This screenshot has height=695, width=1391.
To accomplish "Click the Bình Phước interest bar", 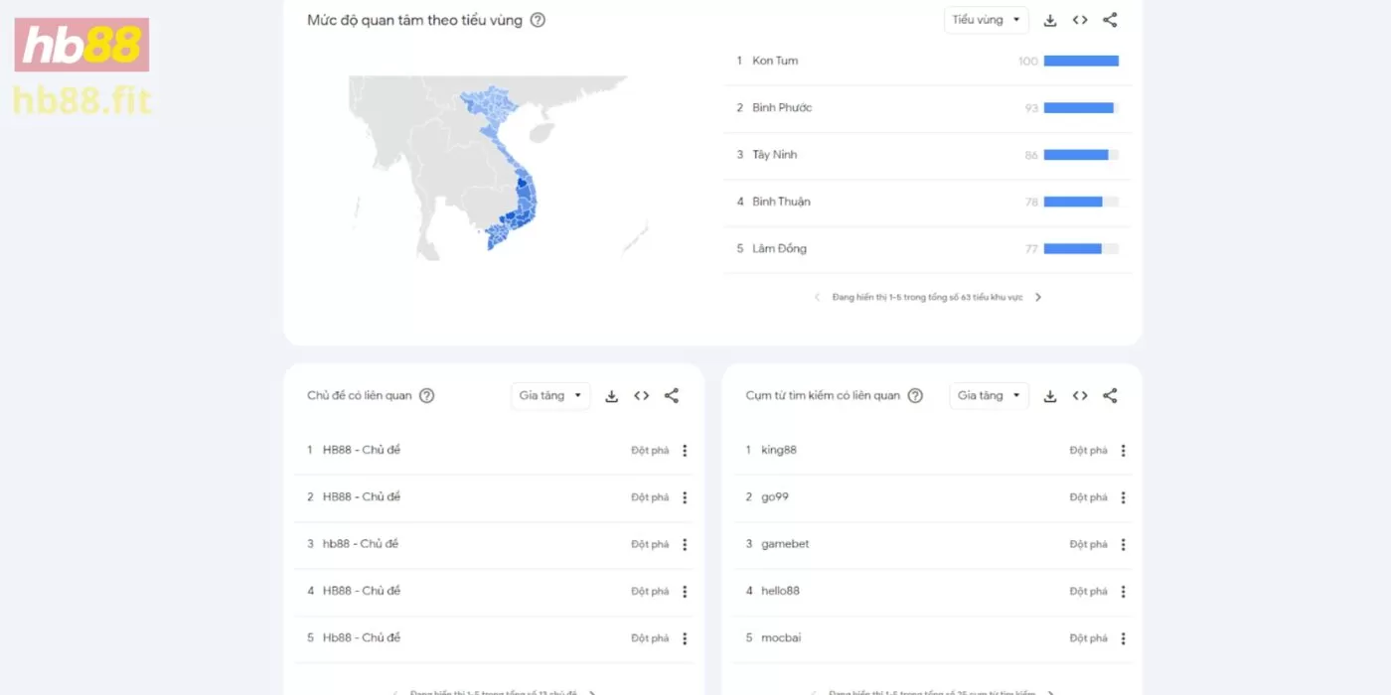I will 1081,108.
